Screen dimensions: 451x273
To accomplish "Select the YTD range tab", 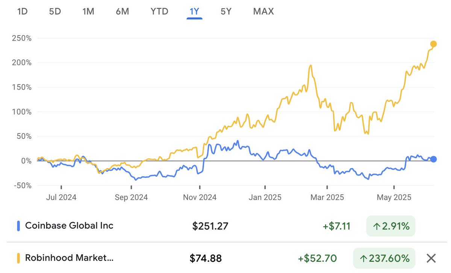I will click(159, 11).
